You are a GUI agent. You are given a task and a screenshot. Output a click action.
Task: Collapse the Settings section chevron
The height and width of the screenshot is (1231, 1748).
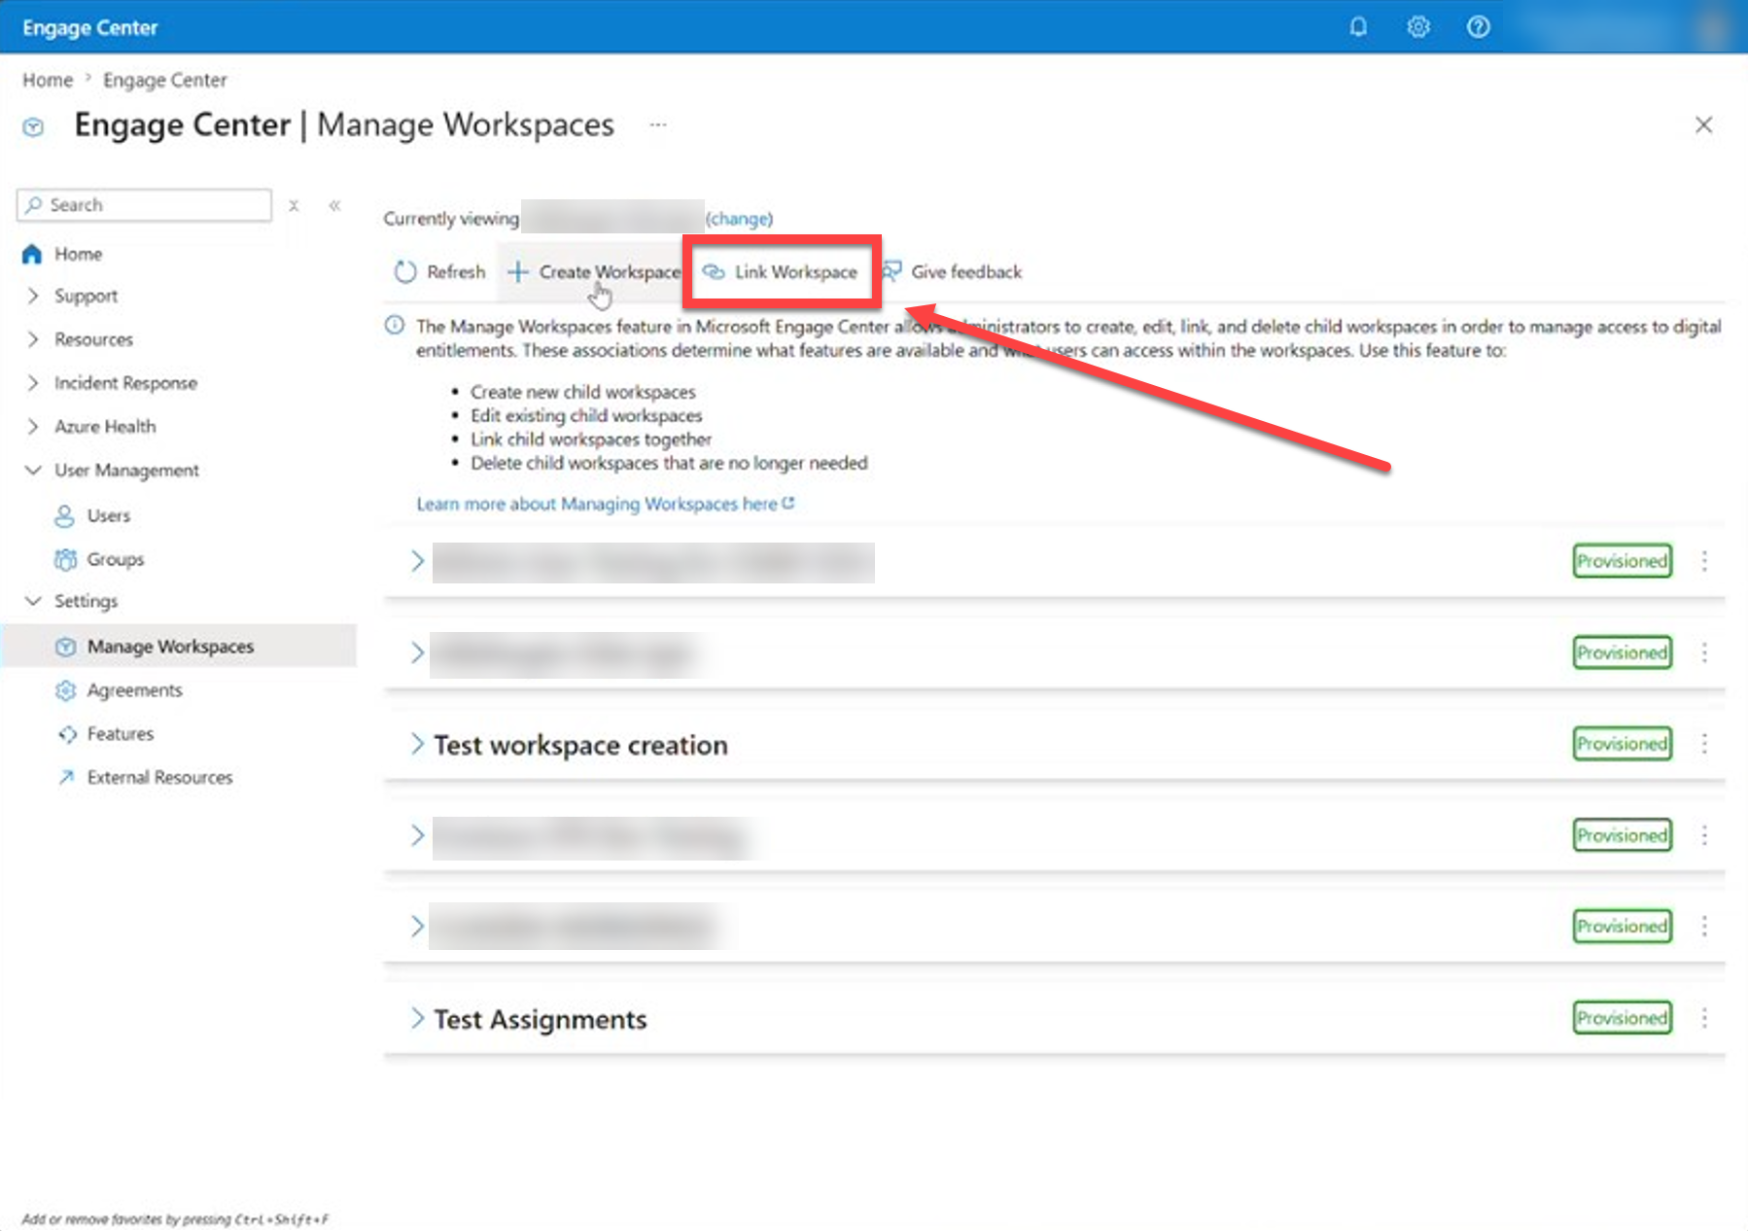(x=33, y=601)
